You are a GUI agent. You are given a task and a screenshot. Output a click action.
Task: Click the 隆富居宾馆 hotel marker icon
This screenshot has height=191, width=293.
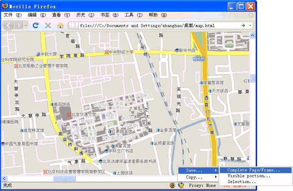tap(201, 83)
